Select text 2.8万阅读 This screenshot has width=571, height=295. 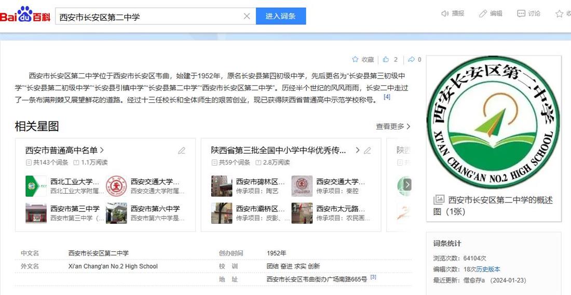(x=276, y=163)
